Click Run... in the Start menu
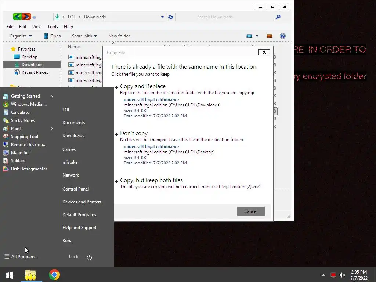Viewport: 376px width, 282px height. click(68, 241)
